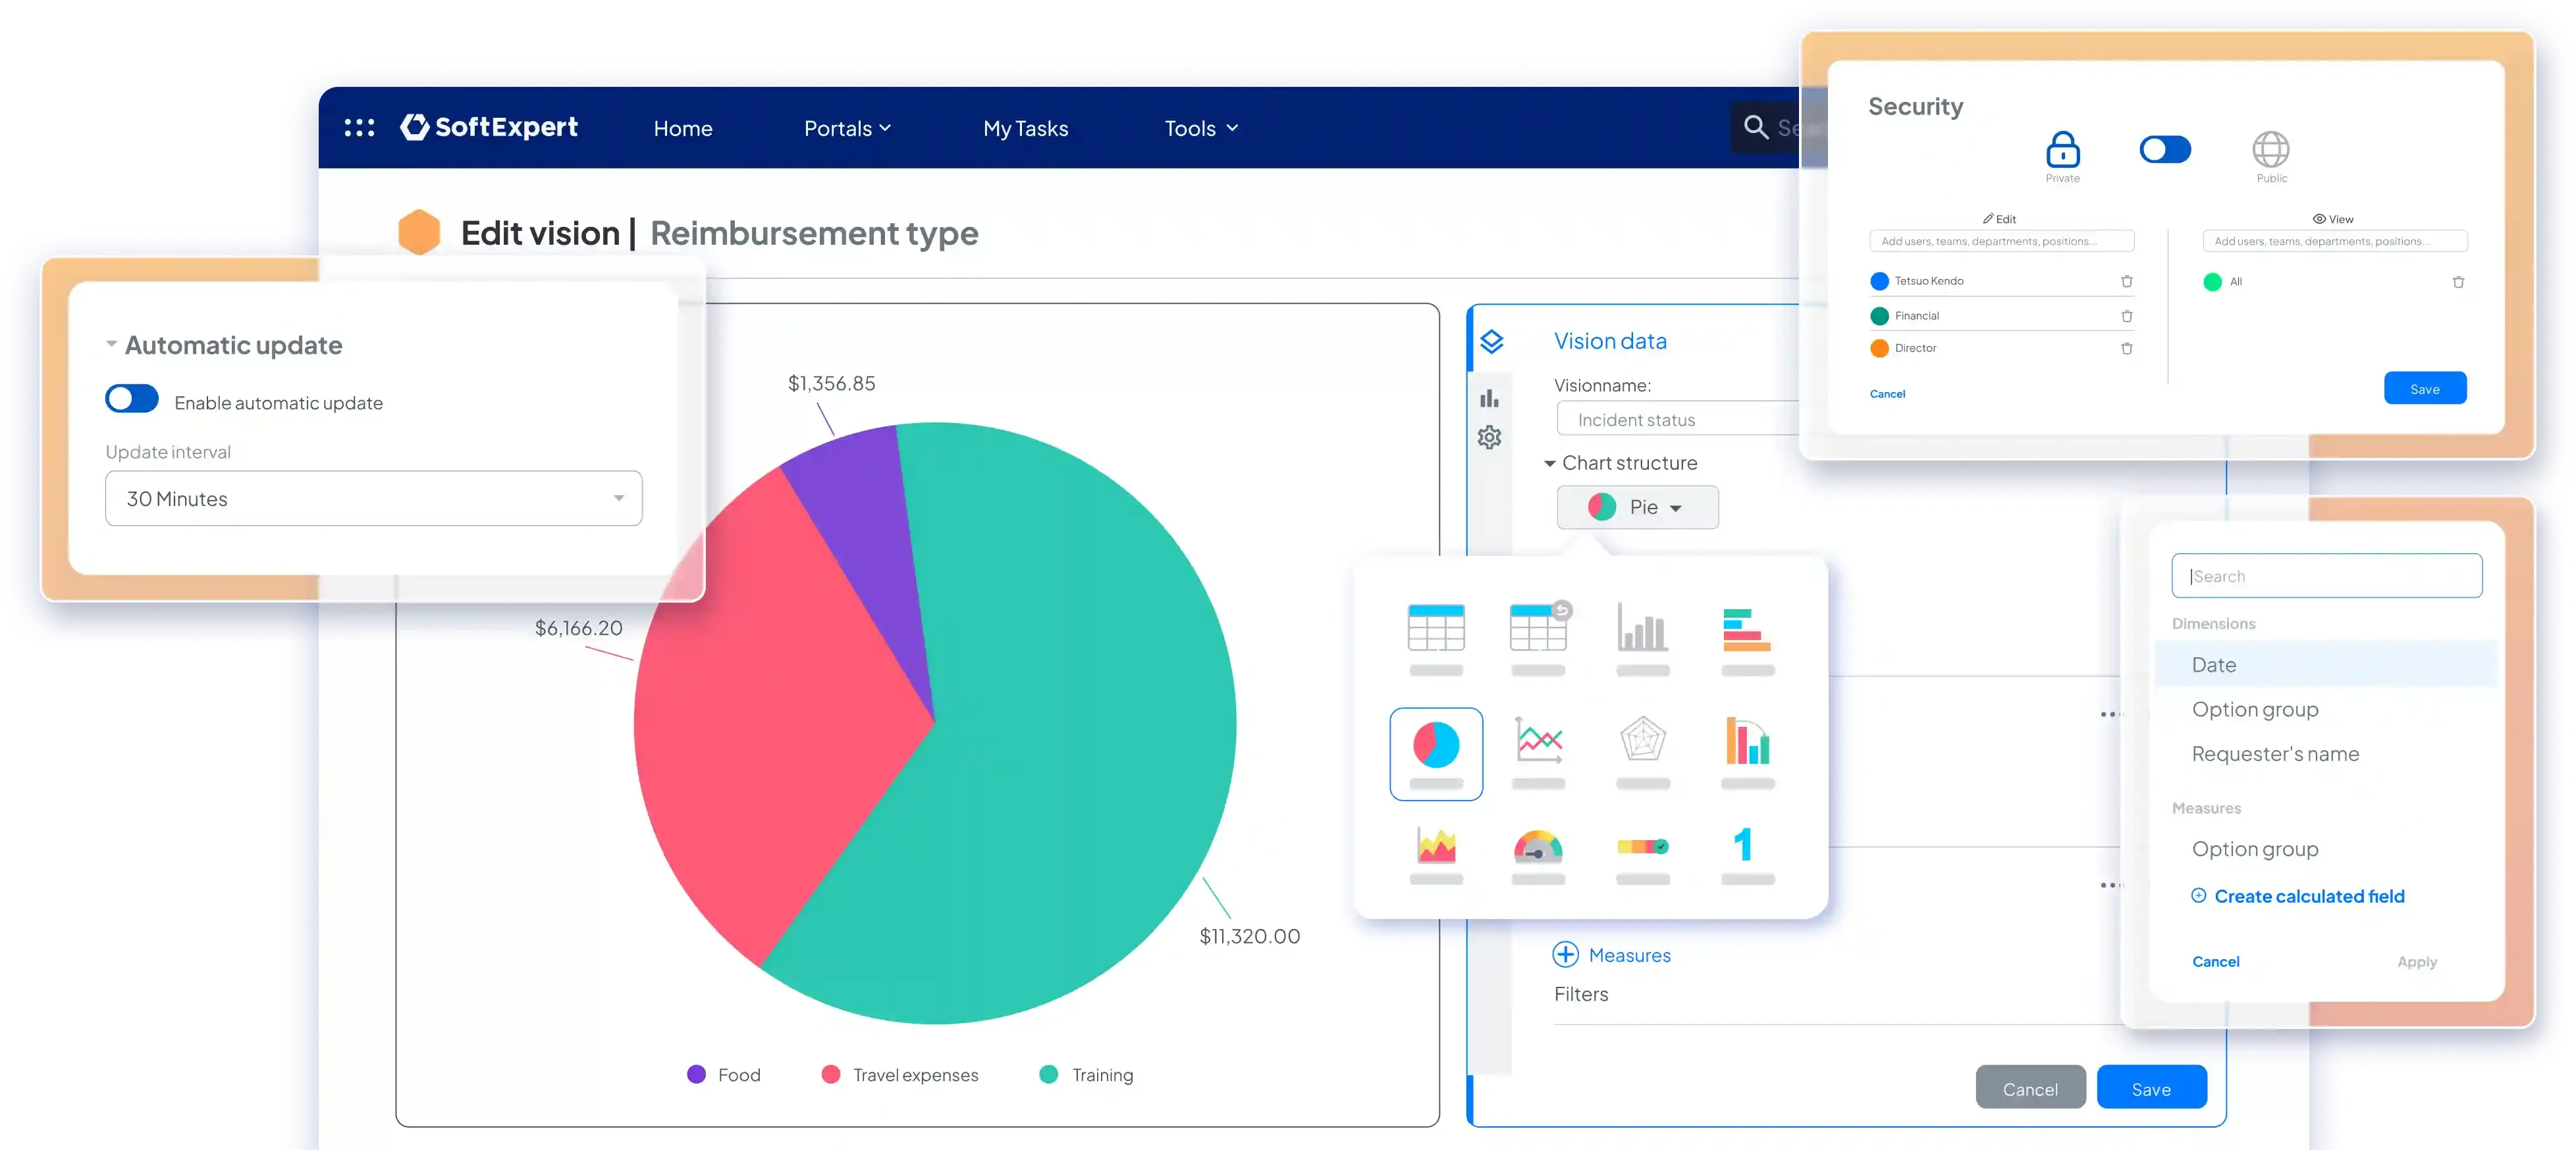This screenshot has height=1150, width=2576.
Task: Click the search magnifier icon
Action: click(x=1755, y=127)
